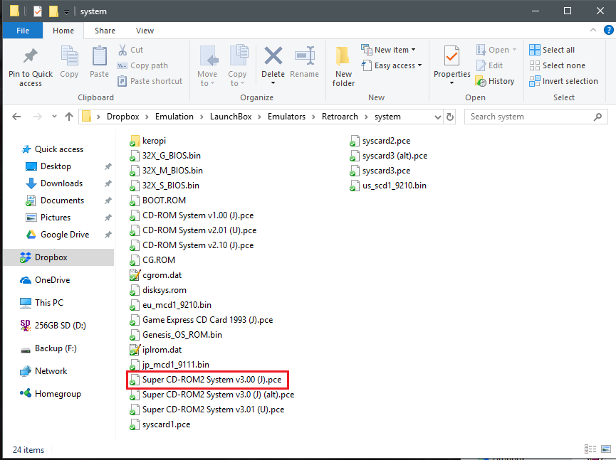The image size is (616, 460).
Task: Open recent locations dropdown arrow
Action: tap(54, 117)
